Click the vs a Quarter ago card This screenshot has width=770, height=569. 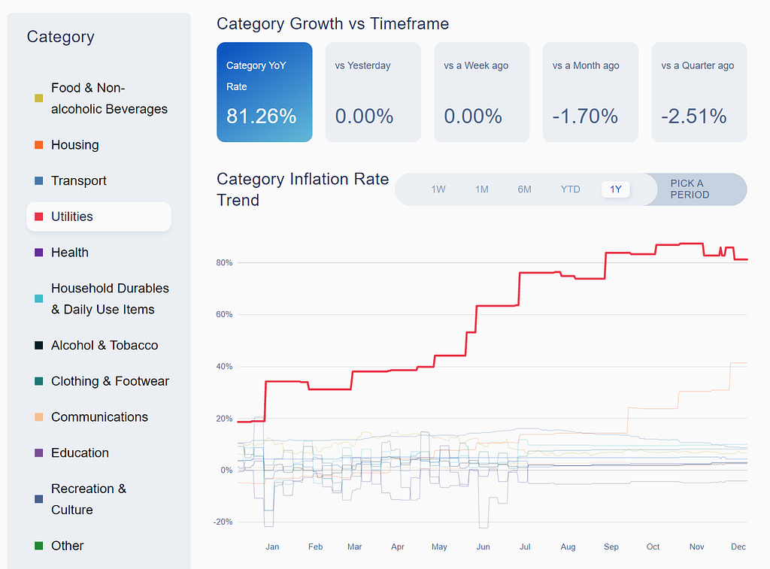click(x=699, y=92)
